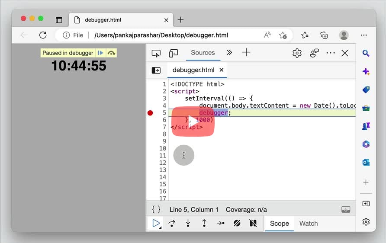Switch to the Watch tab
386x243 pixels.
tap(309, 223)
